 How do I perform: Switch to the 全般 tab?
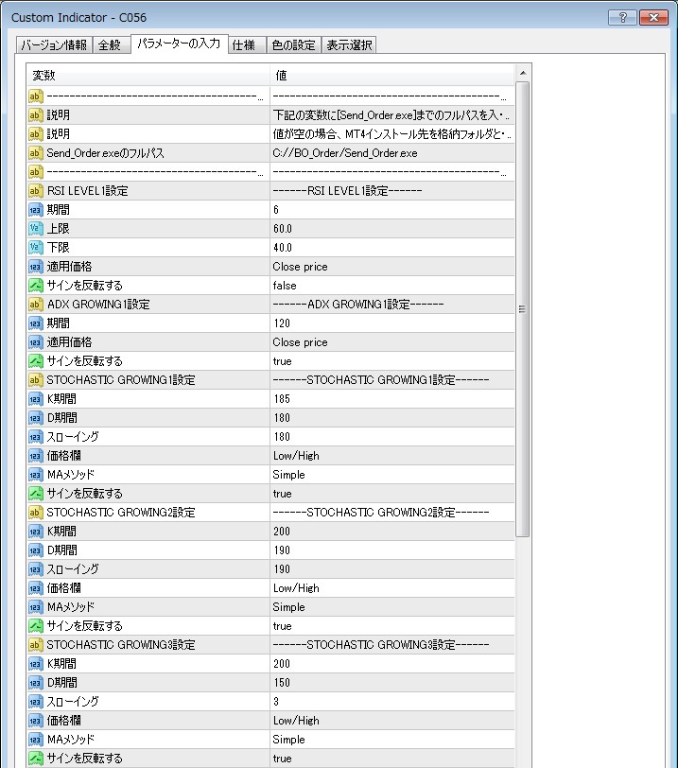pos(111,45)
